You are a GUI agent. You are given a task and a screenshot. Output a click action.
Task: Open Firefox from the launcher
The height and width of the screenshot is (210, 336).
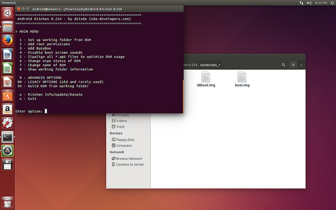click(x=7, y=40)
